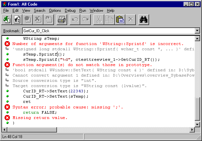
Task: Click the error icon beside 'Missing return value'
Action: [7, 118]
